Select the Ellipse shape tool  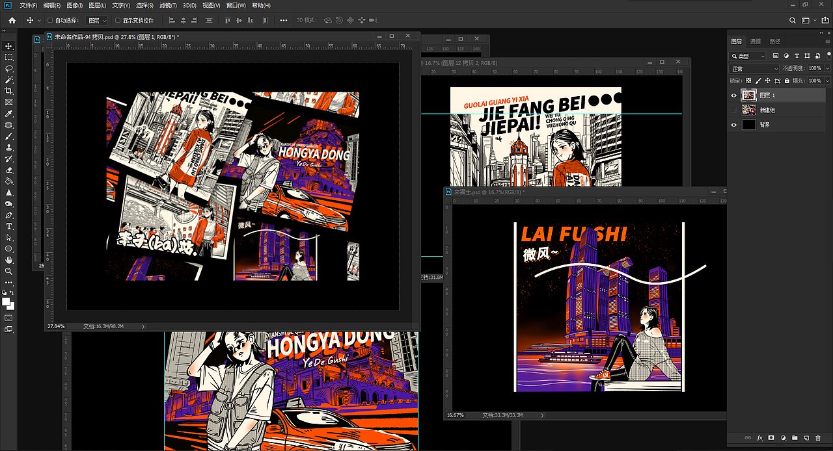click(x=9, y=249)
